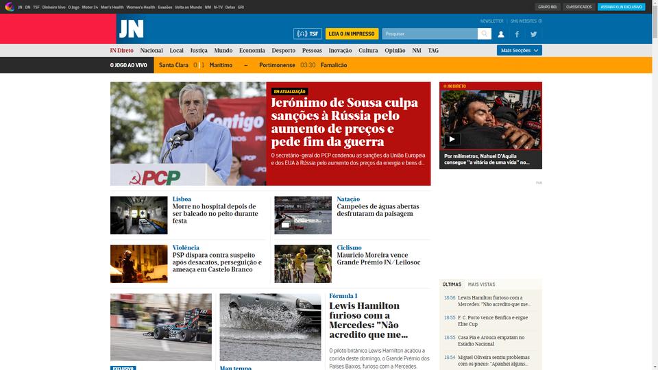This screenshot has width=658, height=370.
Task: Click the JN logo in header
Action: (x=132, y=29)
